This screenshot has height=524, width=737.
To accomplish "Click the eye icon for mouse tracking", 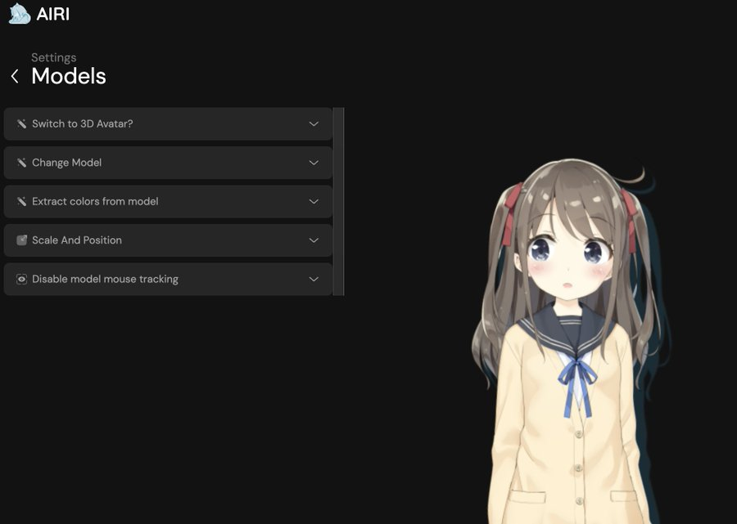I will coord(21,279).
